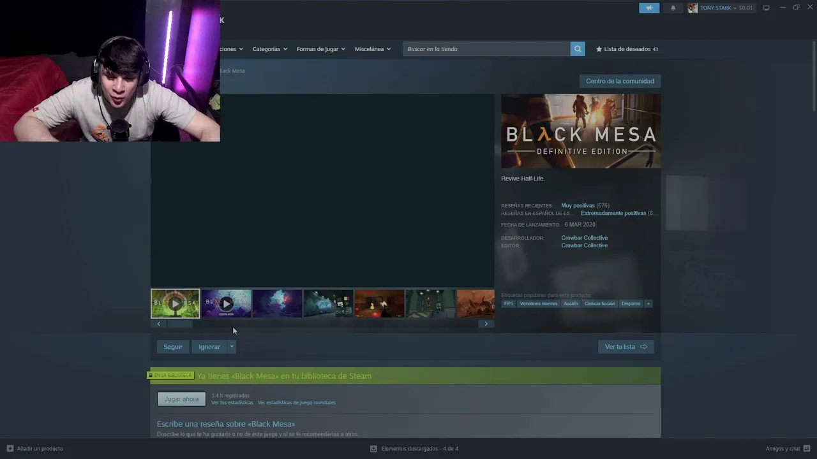Viewport: 817px width, 459px height.
Task: Click the Ignorar button
Action: point(209,347)
